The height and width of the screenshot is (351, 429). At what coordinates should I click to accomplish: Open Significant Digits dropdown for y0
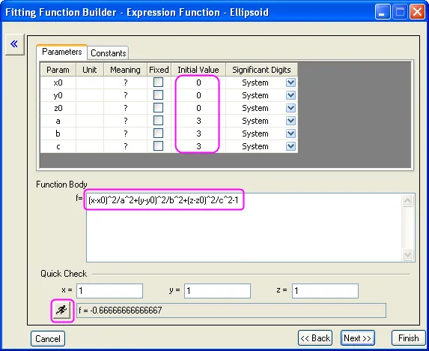pyautogui.click(x=290, y=95)
